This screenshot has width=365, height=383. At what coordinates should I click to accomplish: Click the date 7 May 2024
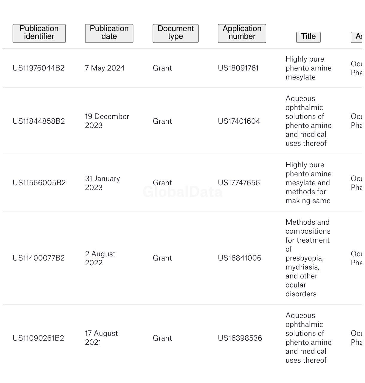pos(105,68)
